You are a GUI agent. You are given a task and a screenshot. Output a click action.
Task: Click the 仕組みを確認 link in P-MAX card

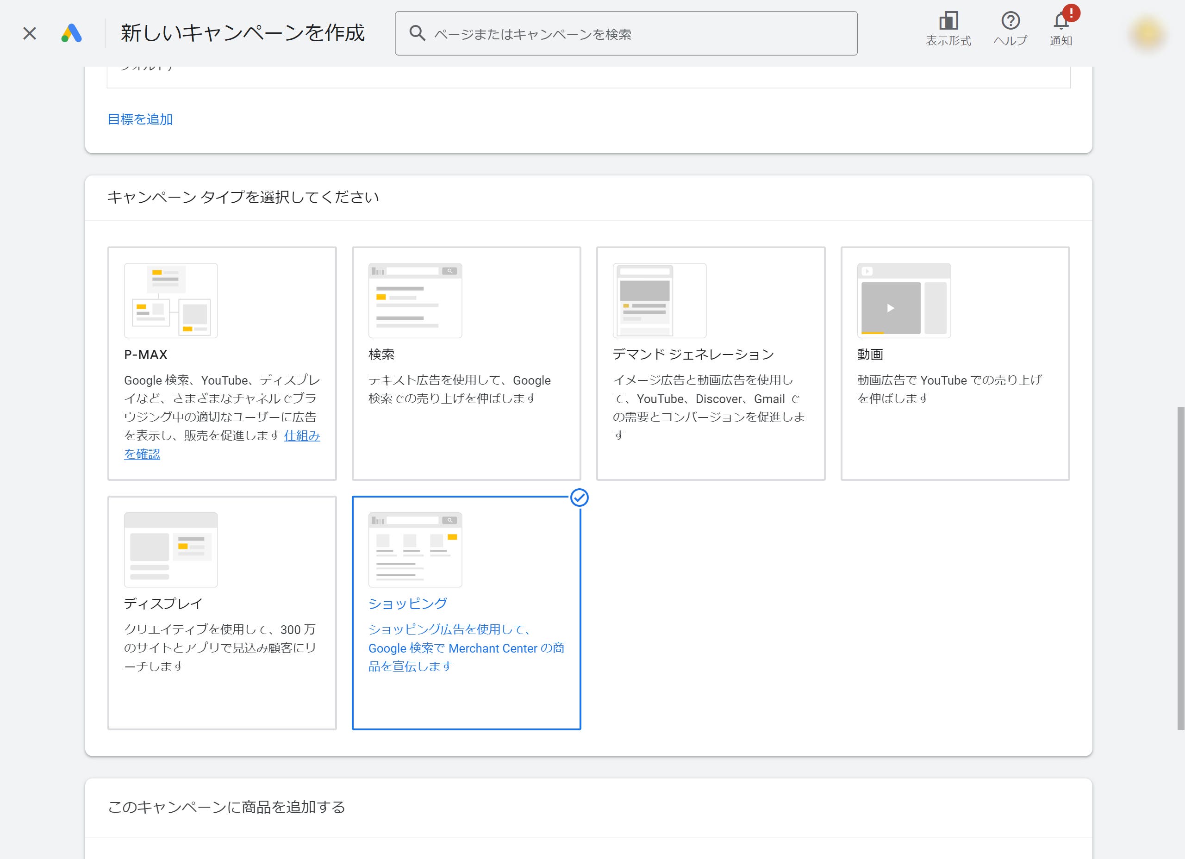tap(302, 436)
